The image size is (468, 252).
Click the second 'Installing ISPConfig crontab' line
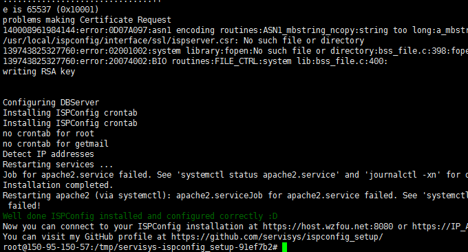pos(70,123)
